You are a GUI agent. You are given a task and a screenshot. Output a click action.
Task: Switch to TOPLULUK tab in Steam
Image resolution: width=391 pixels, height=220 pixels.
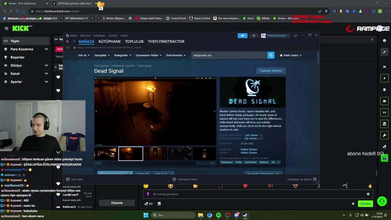pos(134,42)
